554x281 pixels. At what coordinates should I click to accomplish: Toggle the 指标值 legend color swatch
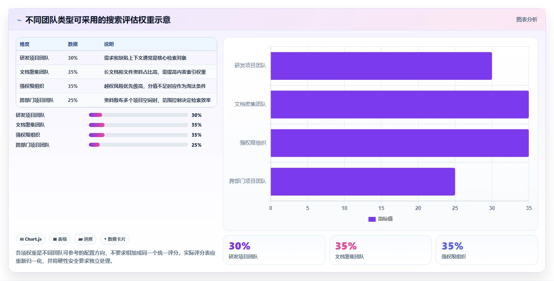pos(372,219)
